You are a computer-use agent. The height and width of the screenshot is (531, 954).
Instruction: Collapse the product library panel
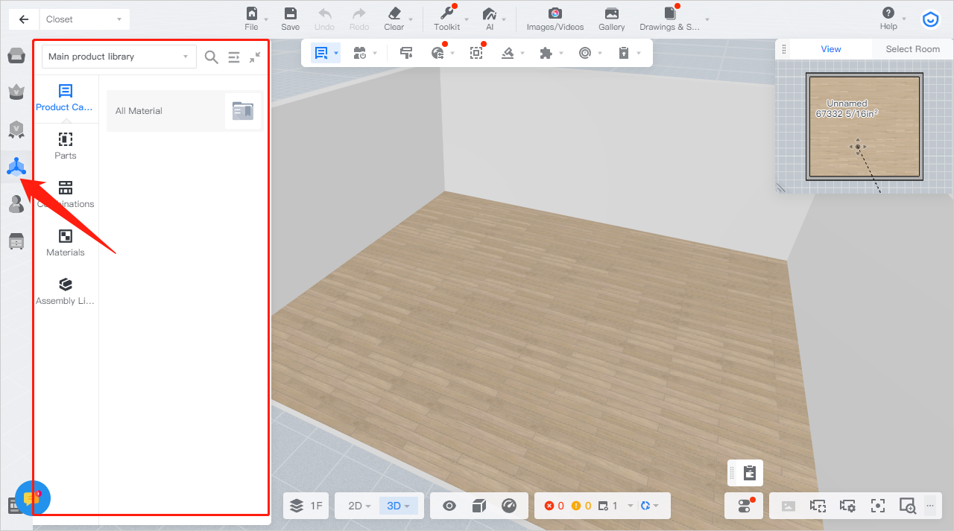pyautogui.click(x=255, y=57)
